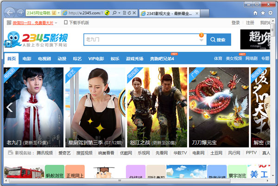This screenshot has width=278, height=186.
Task: Open the PPTV site link
Action: (x=251, y=153)
